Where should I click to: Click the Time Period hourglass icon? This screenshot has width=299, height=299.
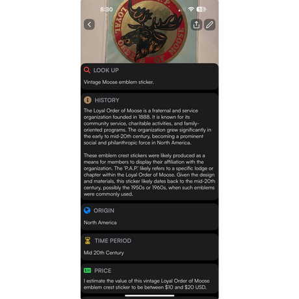click(88, 240)
